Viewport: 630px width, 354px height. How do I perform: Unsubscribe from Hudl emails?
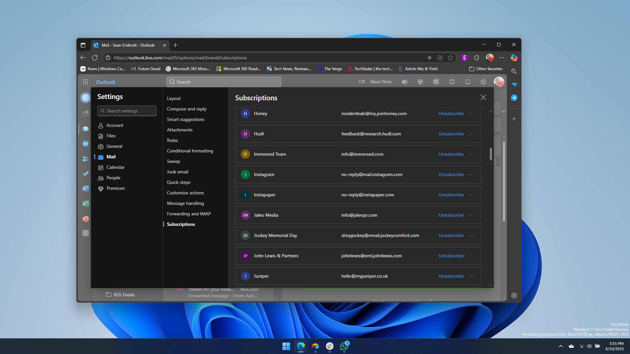pos(451,134)
